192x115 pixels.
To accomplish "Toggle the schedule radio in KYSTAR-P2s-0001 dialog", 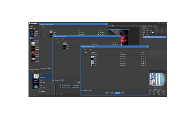I will [54, 80].
